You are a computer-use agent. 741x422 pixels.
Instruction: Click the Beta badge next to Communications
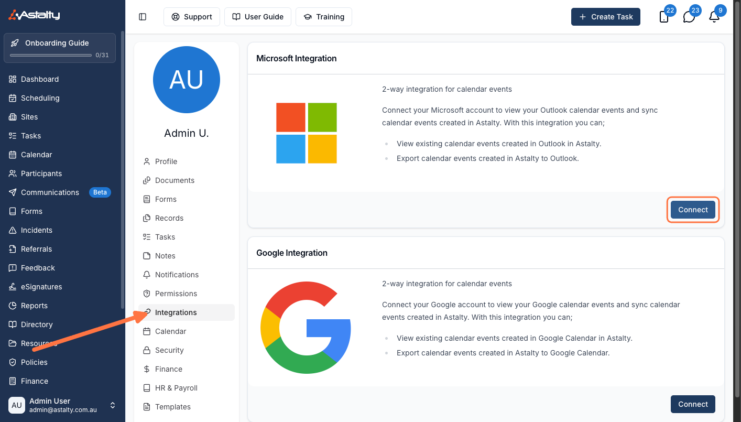100,192
